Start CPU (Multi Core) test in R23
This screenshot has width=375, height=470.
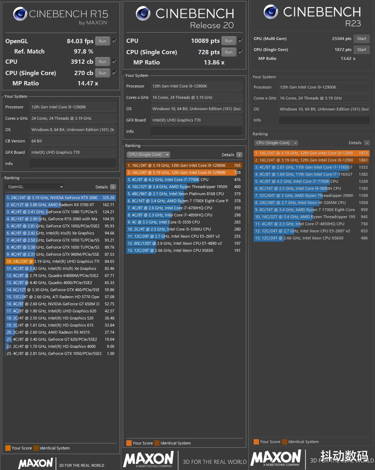362,39
